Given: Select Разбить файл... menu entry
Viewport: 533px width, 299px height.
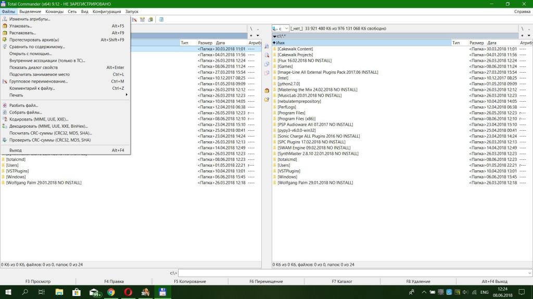Looking at the screenshot, I should pyautogui.click(x=65, y=105).
